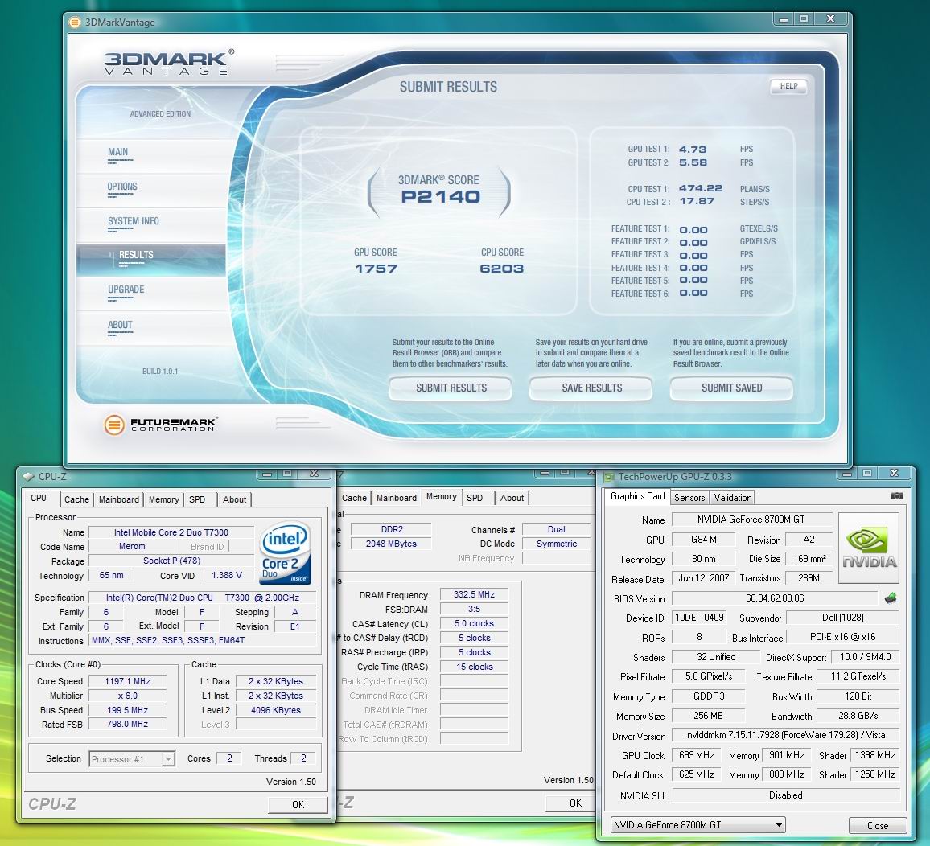Open SPD tab in the second CPU-Z window

[475, 498]
